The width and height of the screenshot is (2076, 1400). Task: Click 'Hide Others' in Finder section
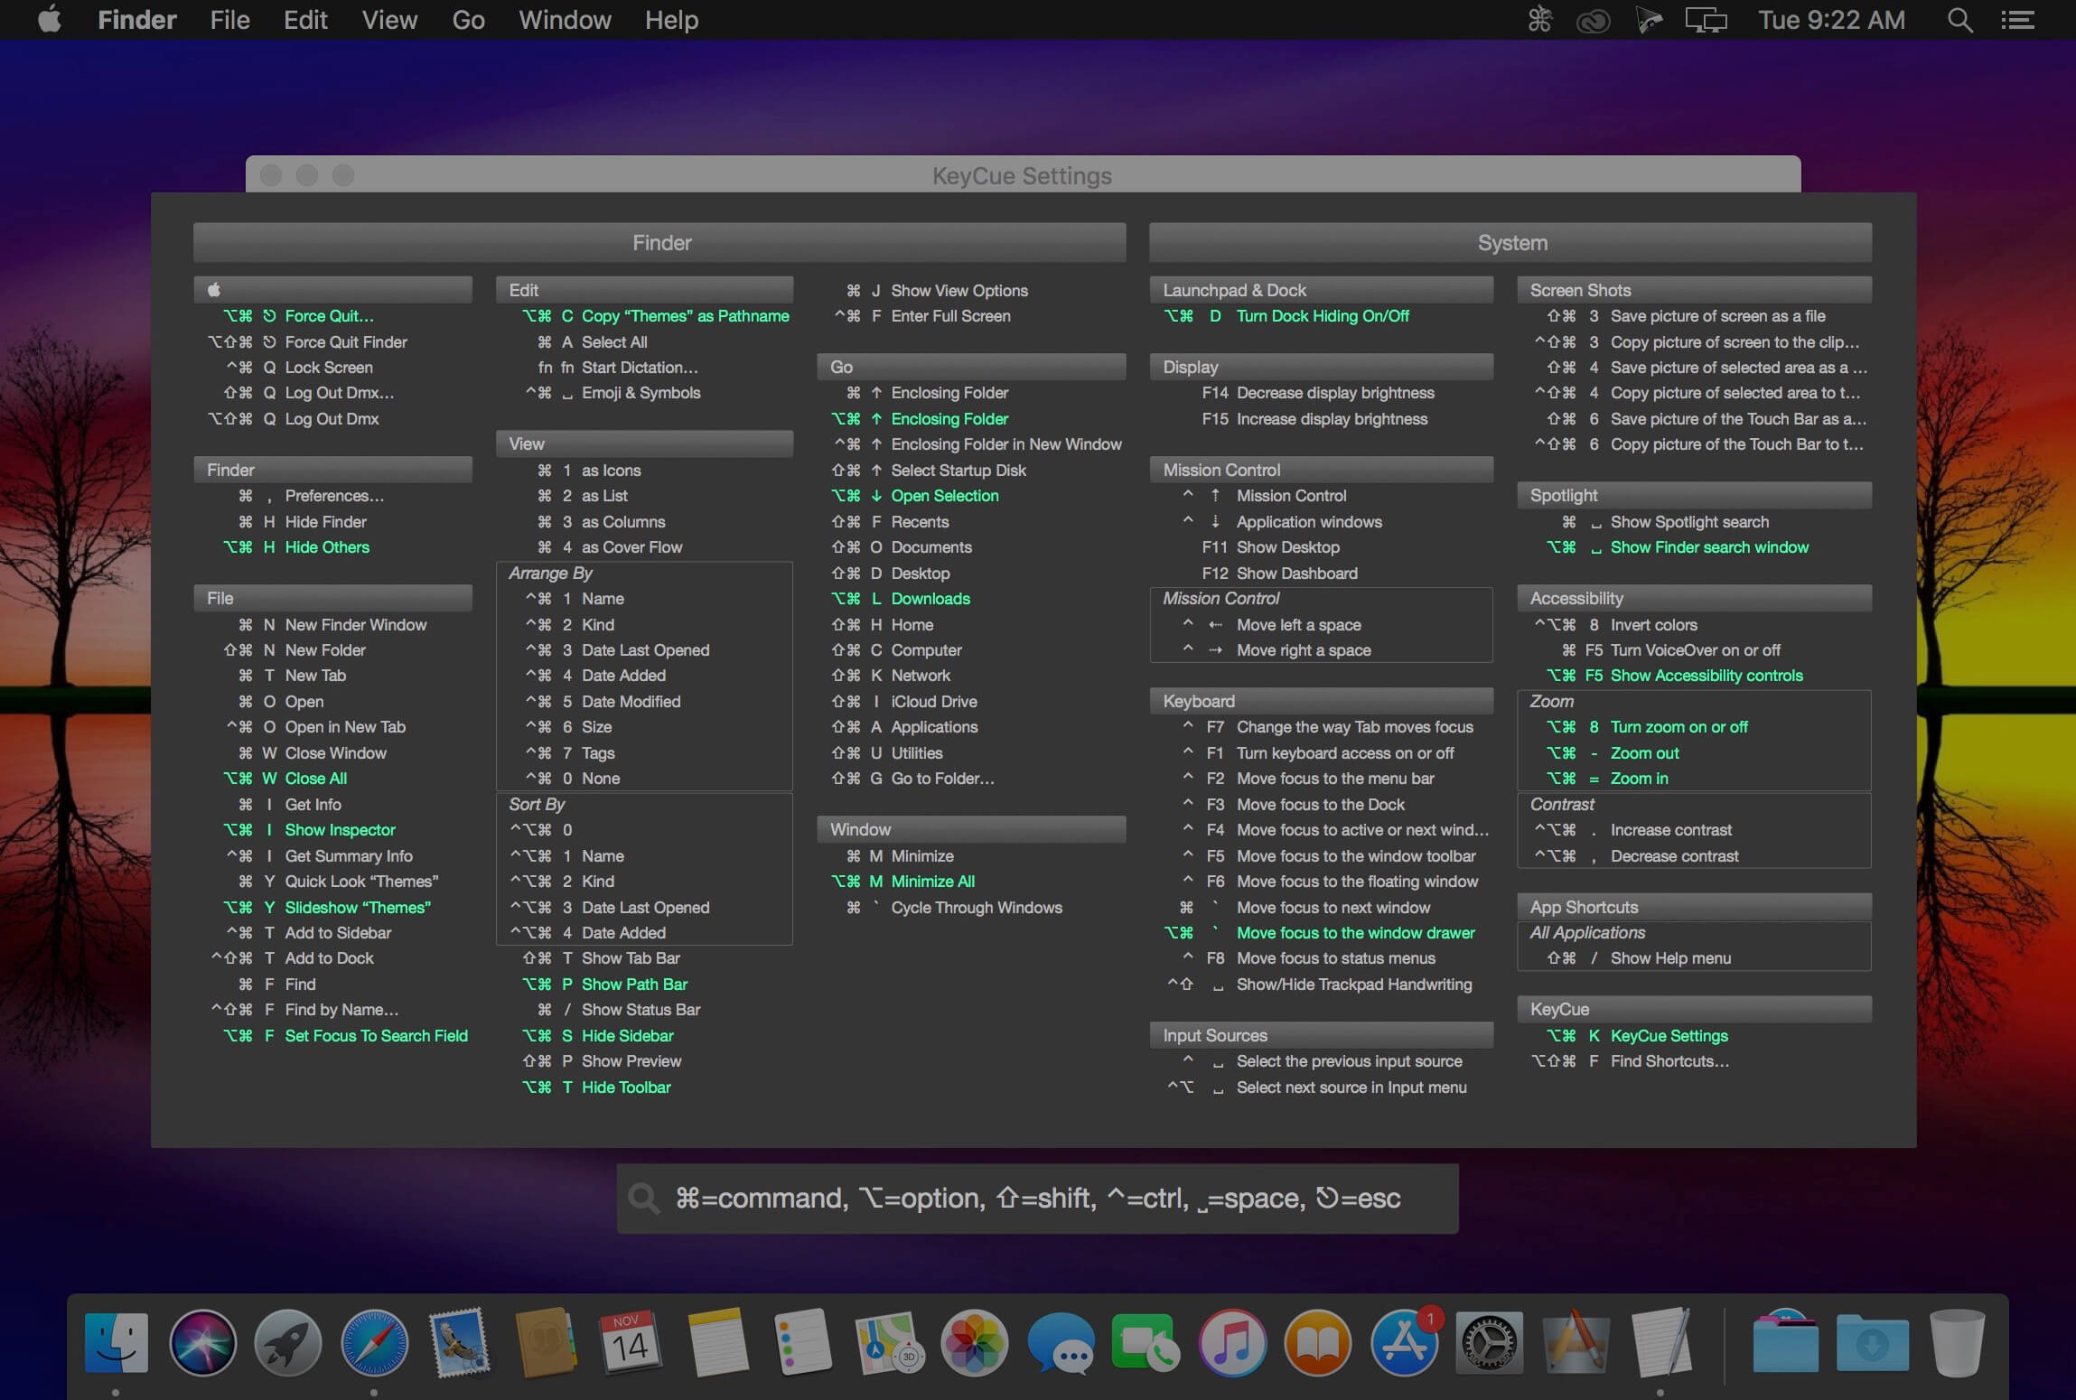click(327, 547)
